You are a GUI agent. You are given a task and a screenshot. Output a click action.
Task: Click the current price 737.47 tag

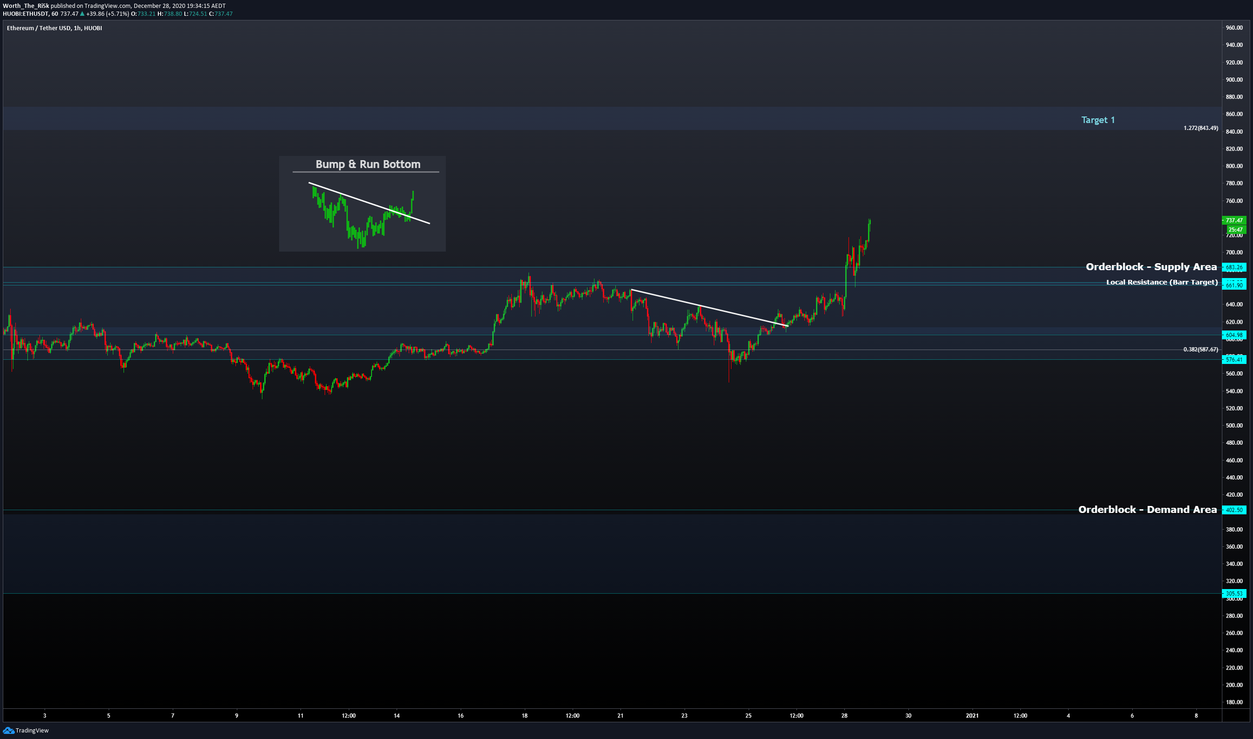pos(1234,220)
